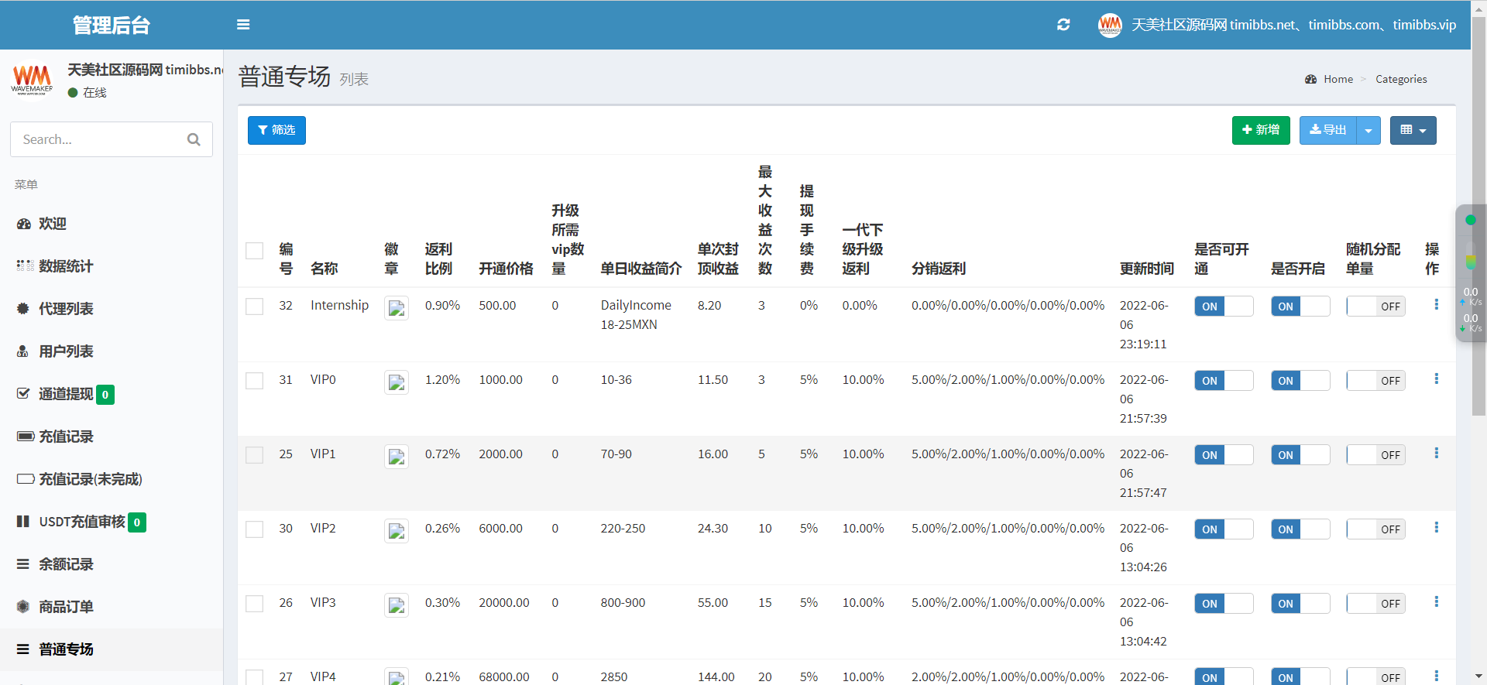The width and height of the screenshot is (1487, 685).
Task: Open 数据统计 statistics menu item
Action: pos(112,266)
